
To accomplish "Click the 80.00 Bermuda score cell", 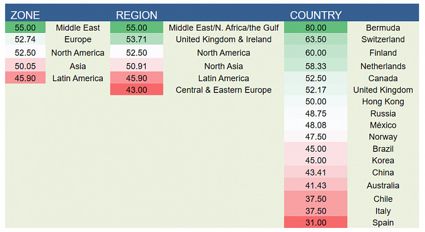I will 315,28.
